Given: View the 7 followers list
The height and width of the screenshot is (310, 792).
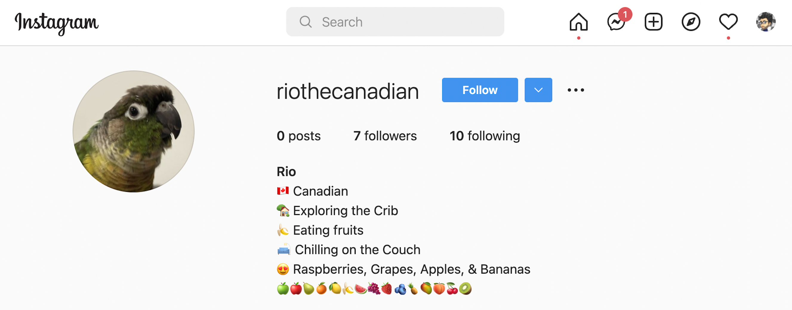Looking at the screenshot, I should coord(385,136).
